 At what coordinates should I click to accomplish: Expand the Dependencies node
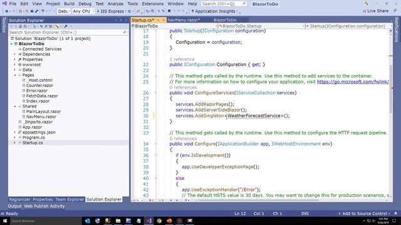pos(14,54)
